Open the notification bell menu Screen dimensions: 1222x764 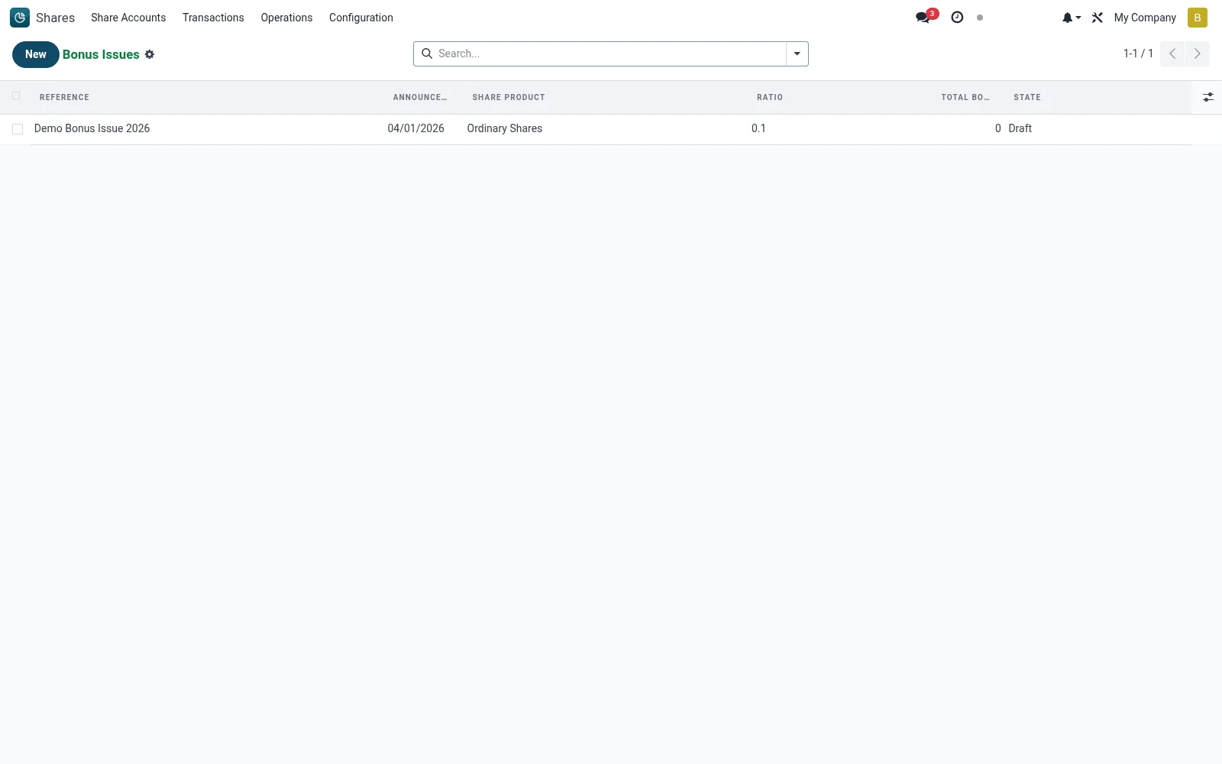click(x=1071, y=18)
